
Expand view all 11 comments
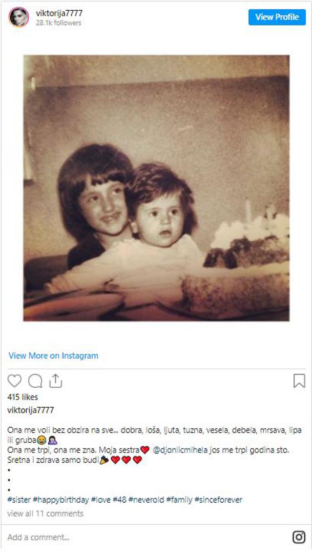click(x=45, y=513)
